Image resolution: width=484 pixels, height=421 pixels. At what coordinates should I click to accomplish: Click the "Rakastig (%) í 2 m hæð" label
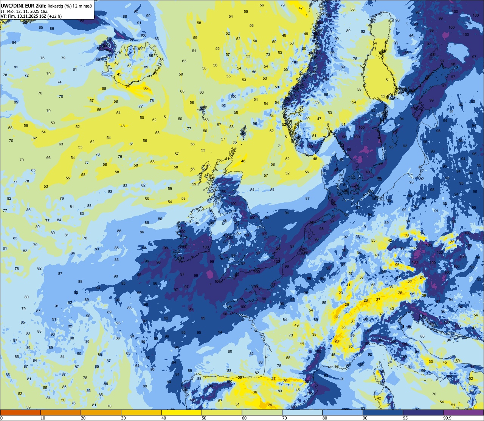(69, 6)
